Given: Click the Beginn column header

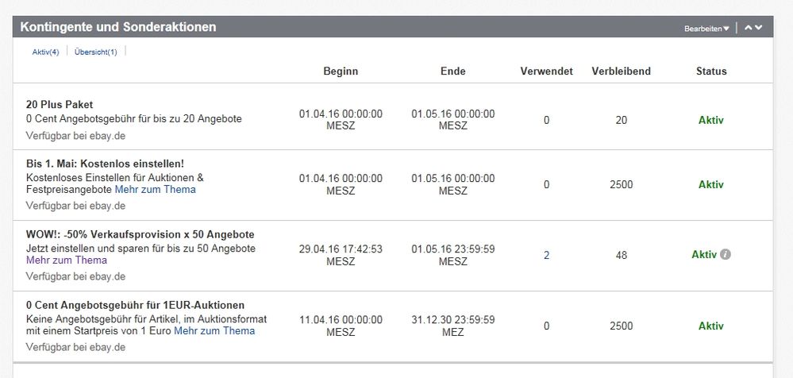Looking at the screenshot, I should (341, 71).
